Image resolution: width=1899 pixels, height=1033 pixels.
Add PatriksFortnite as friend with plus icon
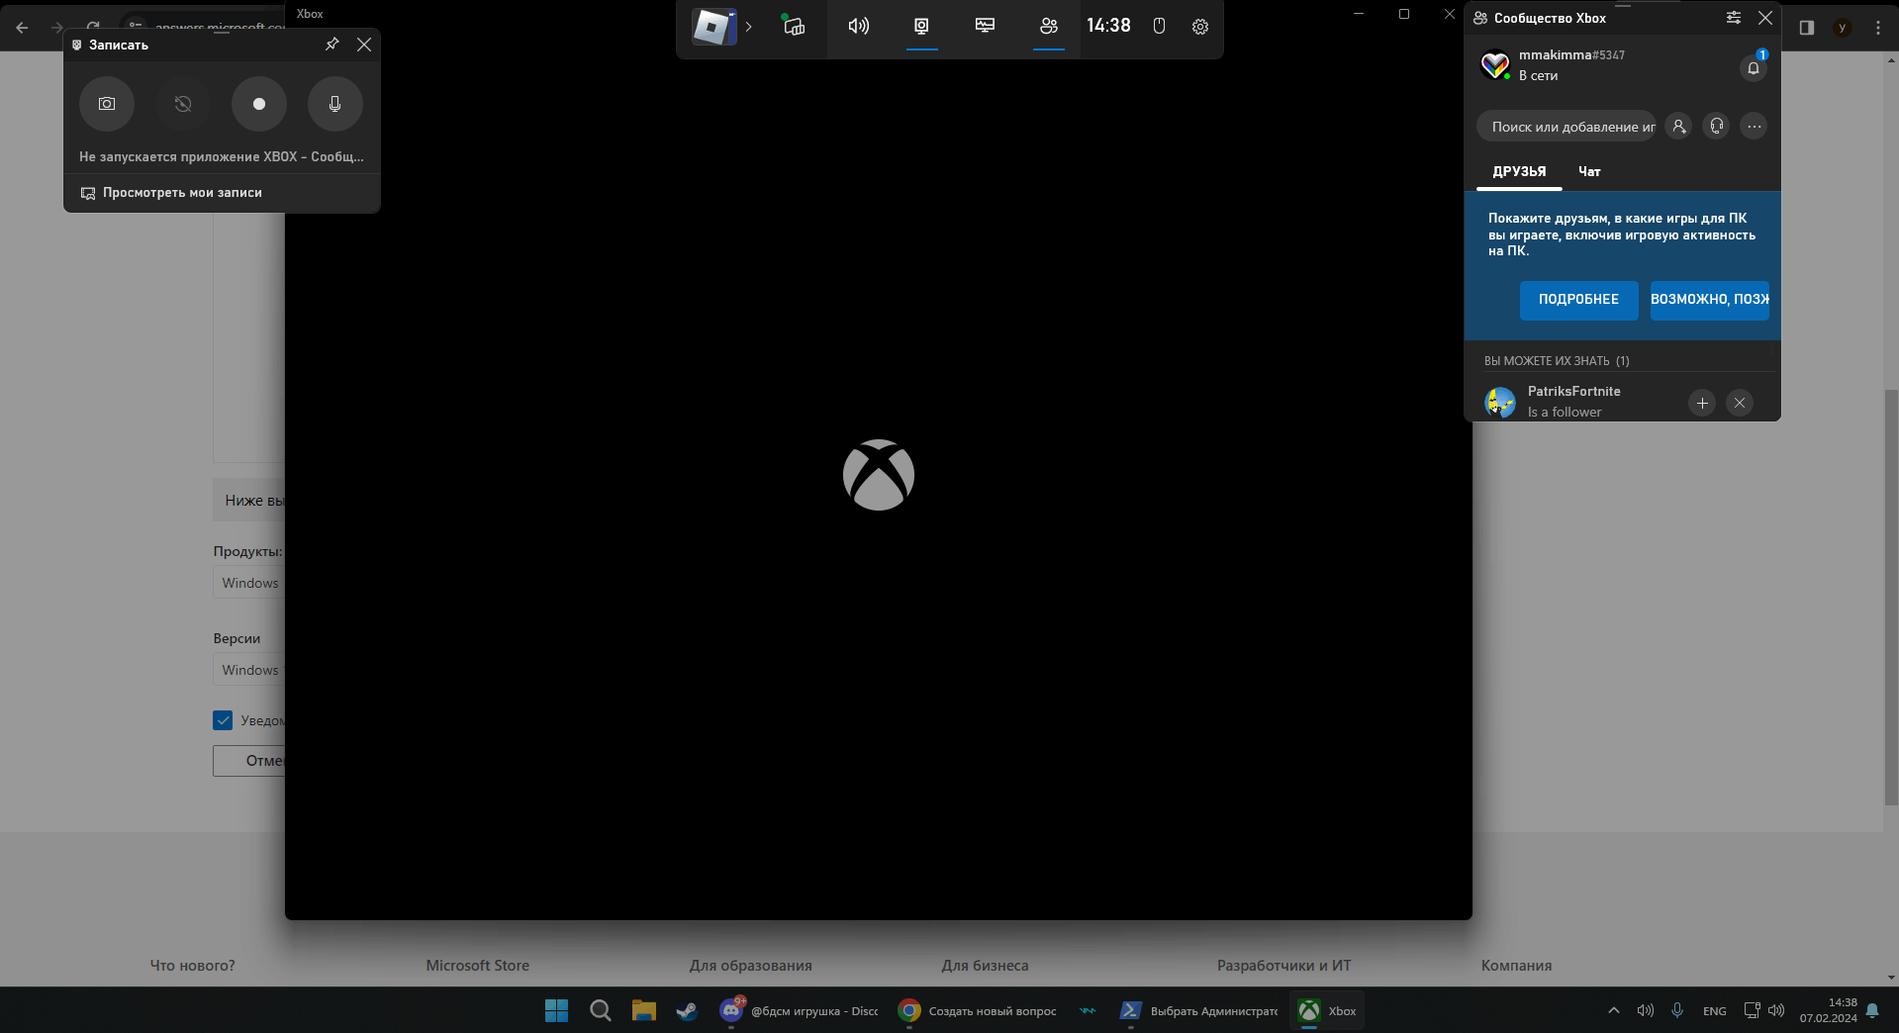[1702, 403]
